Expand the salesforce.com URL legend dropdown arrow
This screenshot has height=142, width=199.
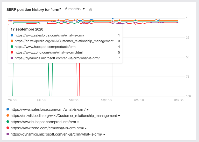88,110
